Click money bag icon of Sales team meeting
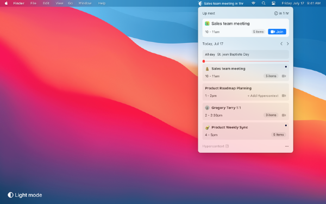This screenshot has height=204, width=326. (207, 69)
